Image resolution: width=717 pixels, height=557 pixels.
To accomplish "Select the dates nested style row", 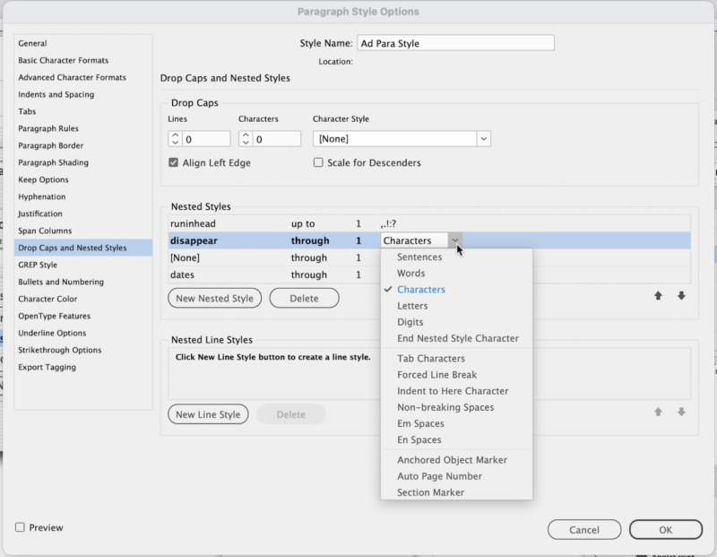I will (x=429, y=274).
